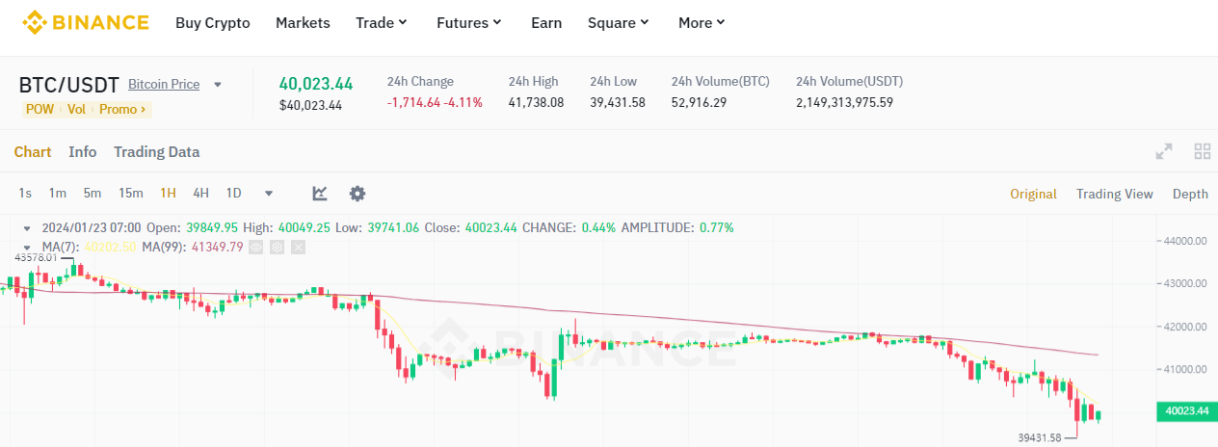The height and width of the screenshot is (447, 1218).
Task: Expand the Futures menu
Action: 469,22
